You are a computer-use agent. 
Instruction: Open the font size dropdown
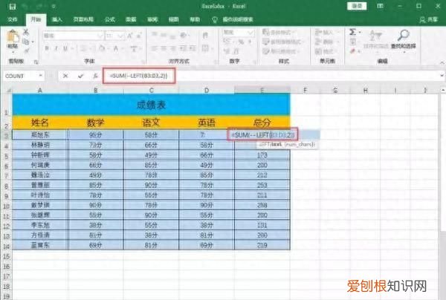(x=120, y=36)
